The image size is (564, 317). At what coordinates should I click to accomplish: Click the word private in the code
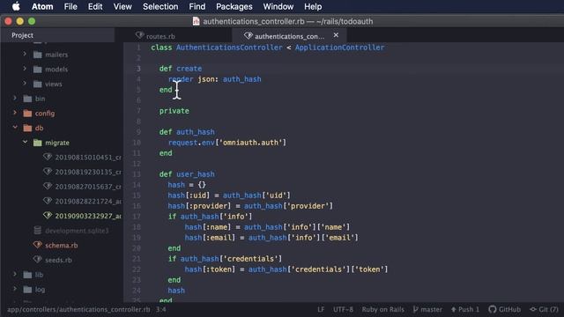point(174,111)
